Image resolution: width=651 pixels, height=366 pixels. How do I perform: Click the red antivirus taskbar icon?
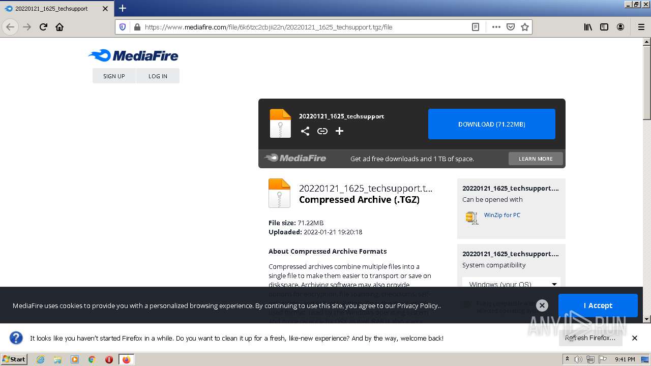[109, 359]
